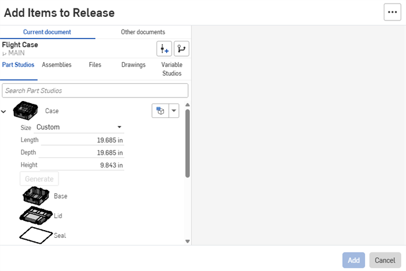Open the Variable Studios tab
This screenshot has width=406, height=271.
pos(172,69)
